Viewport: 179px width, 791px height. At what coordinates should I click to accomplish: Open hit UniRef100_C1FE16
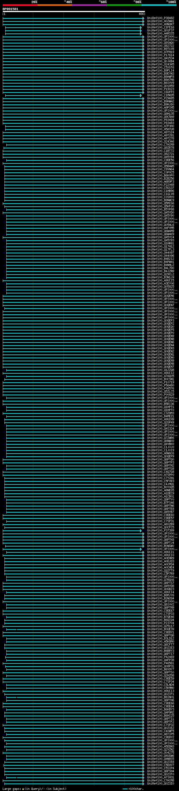(x=161, y=27)
